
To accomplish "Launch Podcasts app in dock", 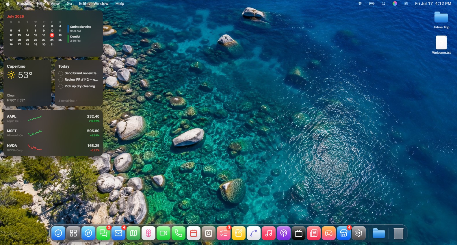I will coord(284,233).
